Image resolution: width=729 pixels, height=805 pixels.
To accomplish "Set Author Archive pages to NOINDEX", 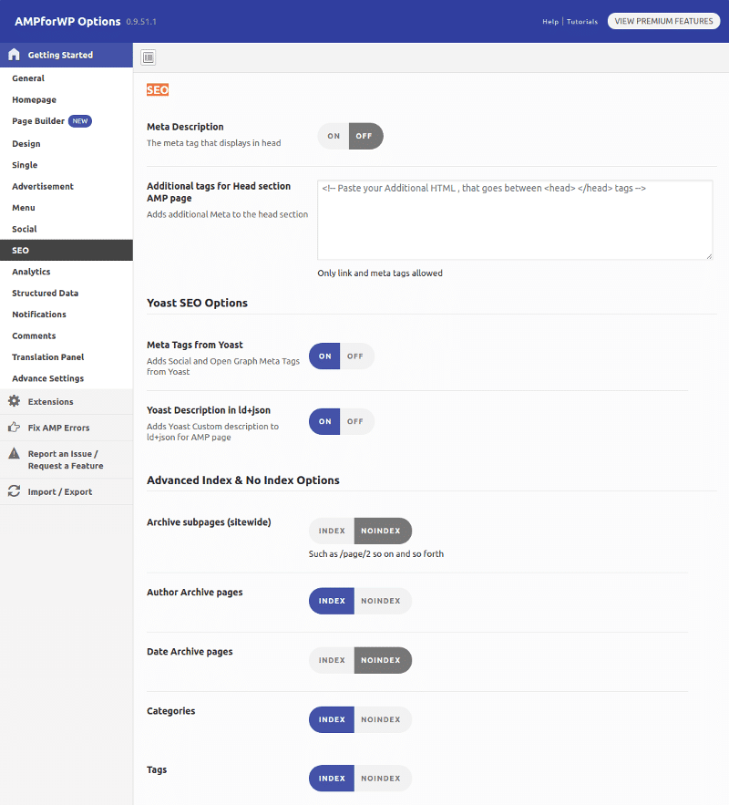I will [x=381, y=601].
